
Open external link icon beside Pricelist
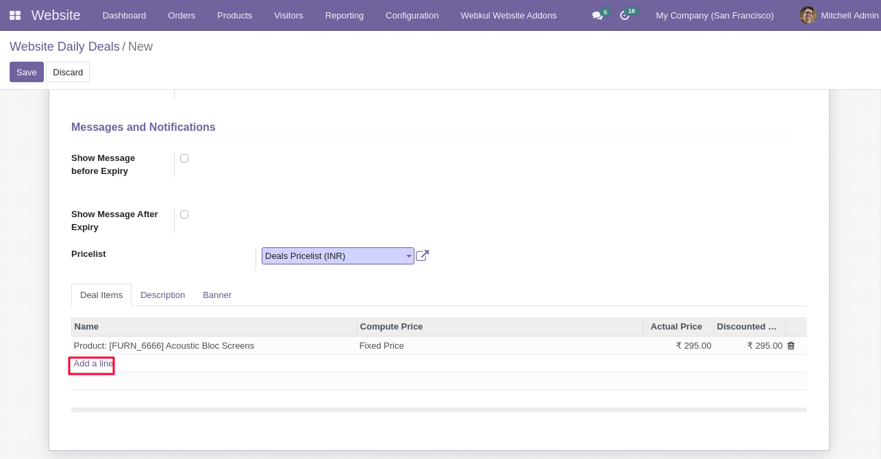tap(423, 256)
